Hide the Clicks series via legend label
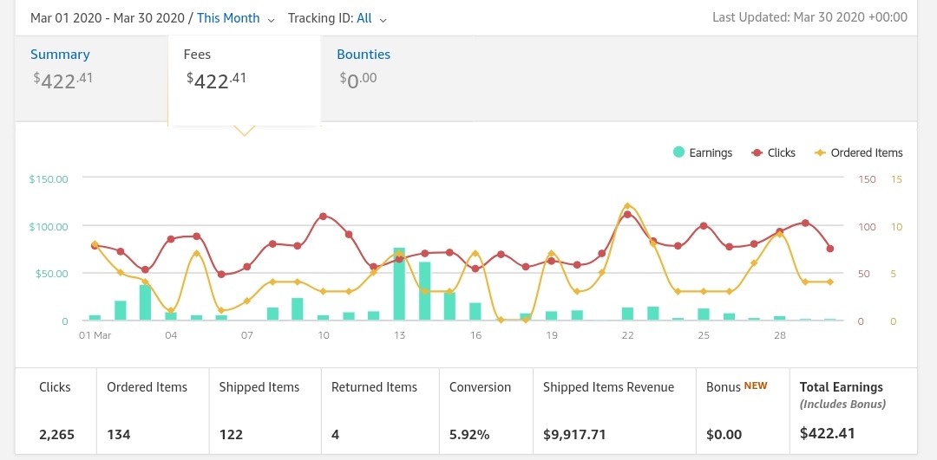The image size is (937, 460). click(x=781, y=152)
